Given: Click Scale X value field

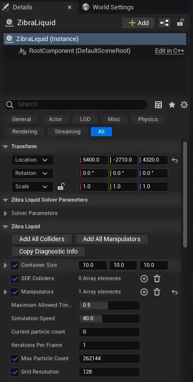Looking at the screenshot, I should coord(93,187).
